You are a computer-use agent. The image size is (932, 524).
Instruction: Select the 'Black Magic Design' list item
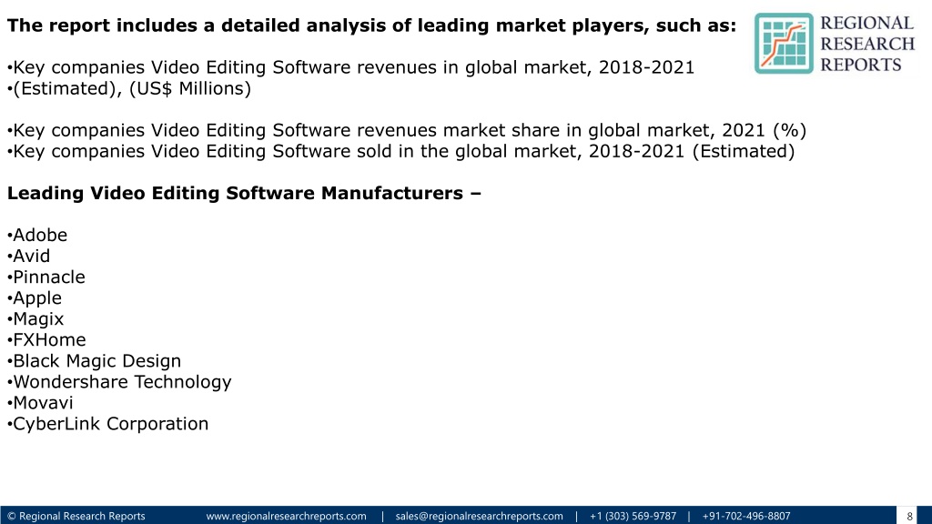pos(94,360)
